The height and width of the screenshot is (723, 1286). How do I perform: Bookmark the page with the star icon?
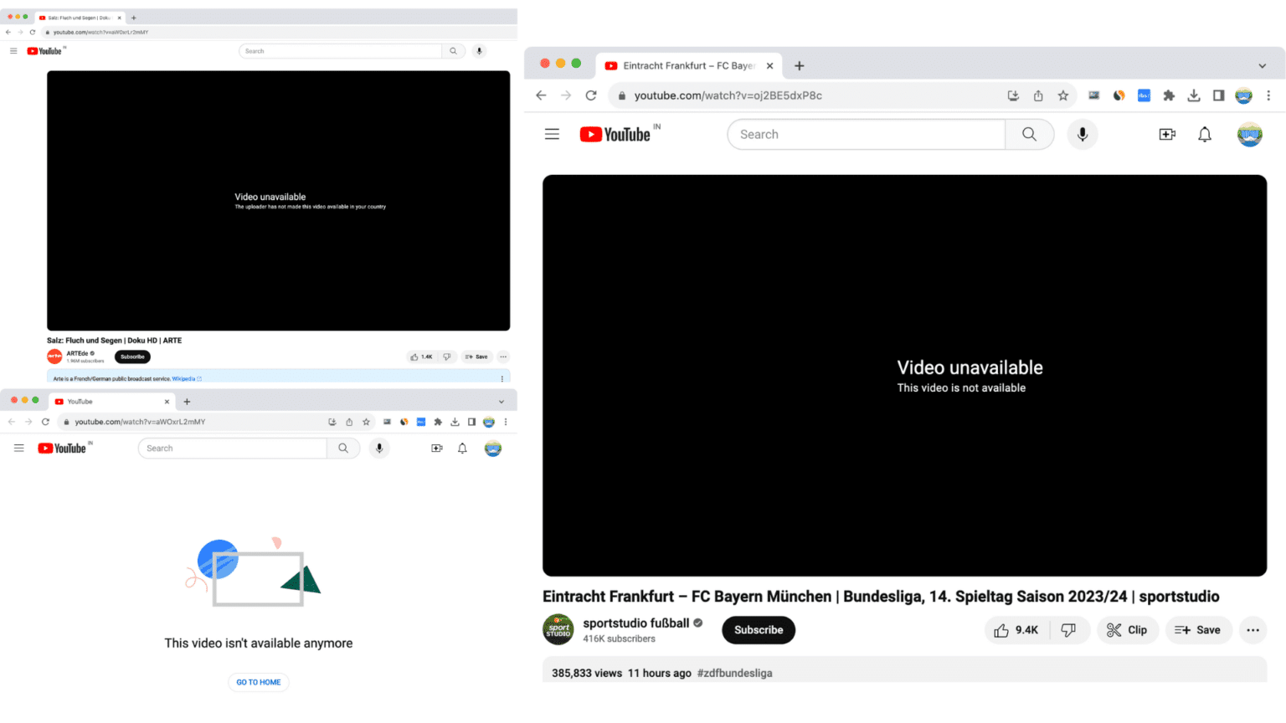point(1063,95)
